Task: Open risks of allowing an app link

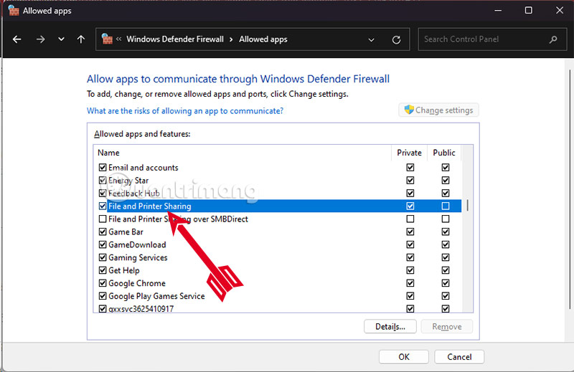Action: tap(185, 111)
